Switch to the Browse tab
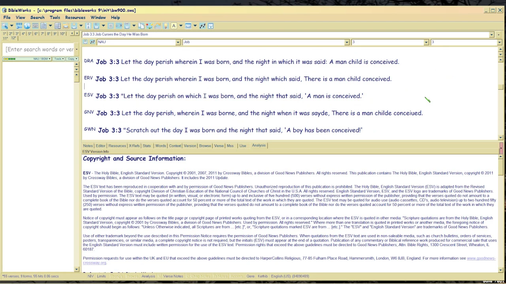Screen dimensions: 506x284 (x=205, y=146)
